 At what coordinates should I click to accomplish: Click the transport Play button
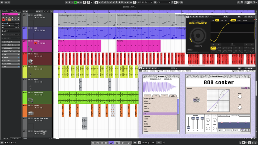click(x=123, y=143)
